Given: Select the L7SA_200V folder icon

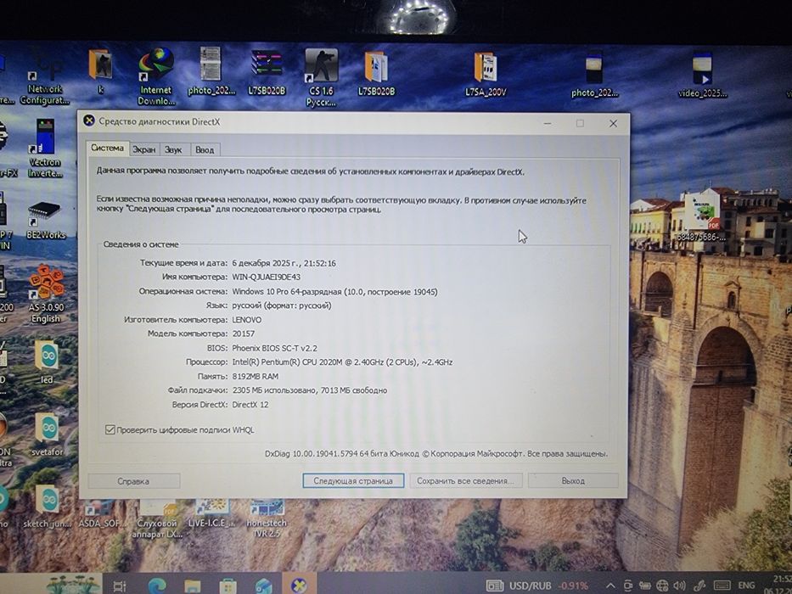Looking at the screenshot, I should (x=486, y=75).
